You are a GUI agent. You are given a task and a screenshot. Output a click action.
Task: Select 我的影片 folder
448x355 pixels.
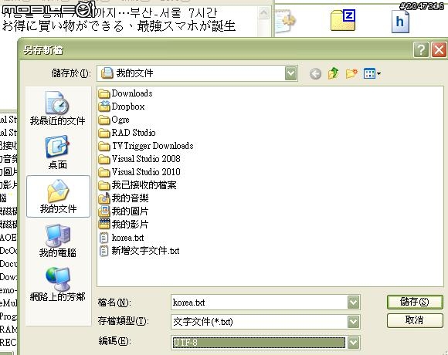[124, 225]
